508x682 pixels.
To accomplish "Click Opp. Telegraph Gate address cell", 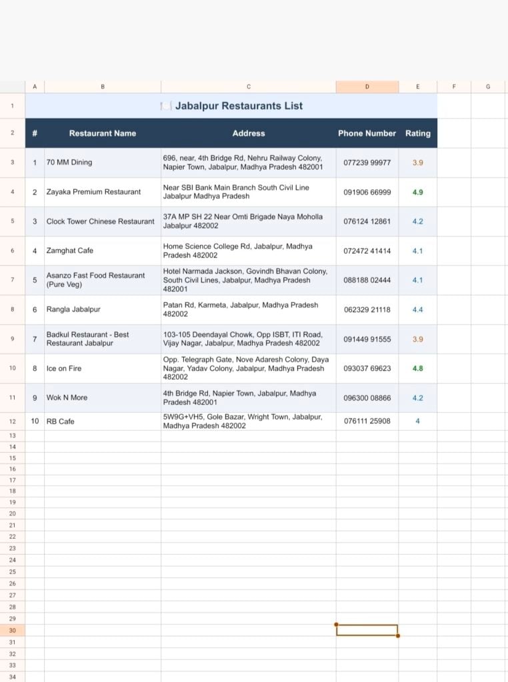I will click(249, 368).
